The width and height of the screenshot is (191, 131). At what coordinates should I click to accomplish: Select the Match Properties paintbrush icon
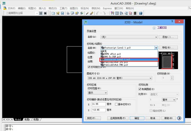point(92,13)
